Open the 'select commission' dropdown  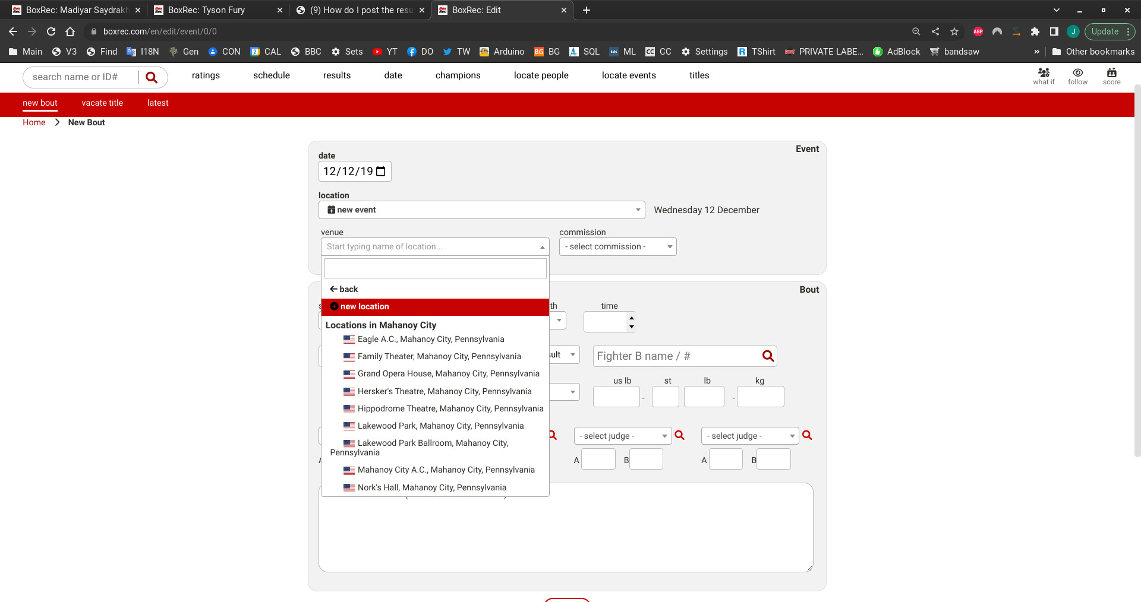pyautogui.click(x=618, y=246)
